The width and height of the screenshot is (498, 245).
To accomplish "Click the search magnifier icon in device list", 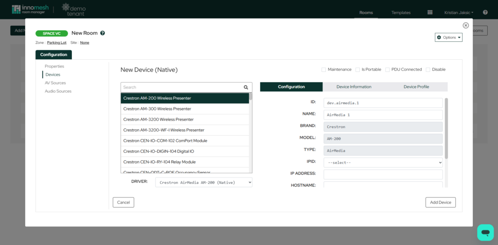I will coord(246,87).
